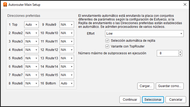Expand the Route12 direction dropdown
Screen dimensions: 190x107
pyautogui.click(x=67, y=50)
